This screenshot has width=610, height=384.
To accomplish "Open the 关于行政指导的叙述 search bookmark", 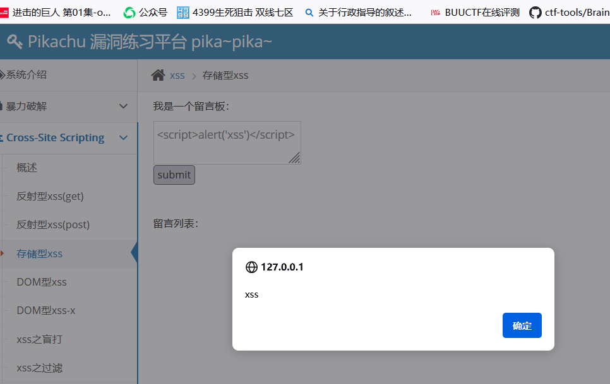I will coord(358,12).
